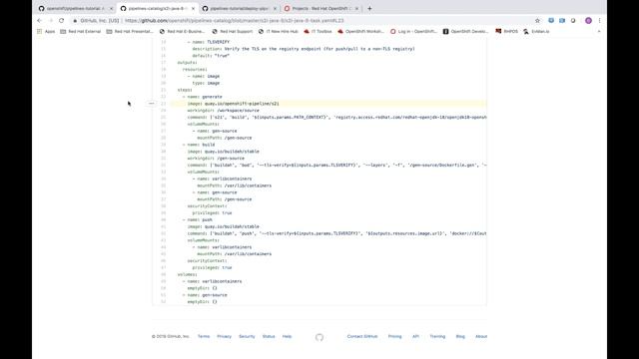Open the OpenShift Develo... bookmark

pyautogui.click(x=465, y=31)
